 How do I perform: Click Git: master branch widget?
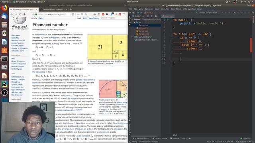point(242,141)
